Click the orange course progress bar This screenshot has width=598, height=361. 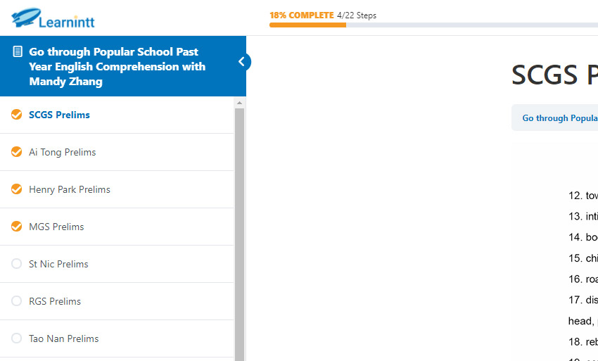[307, 25]
